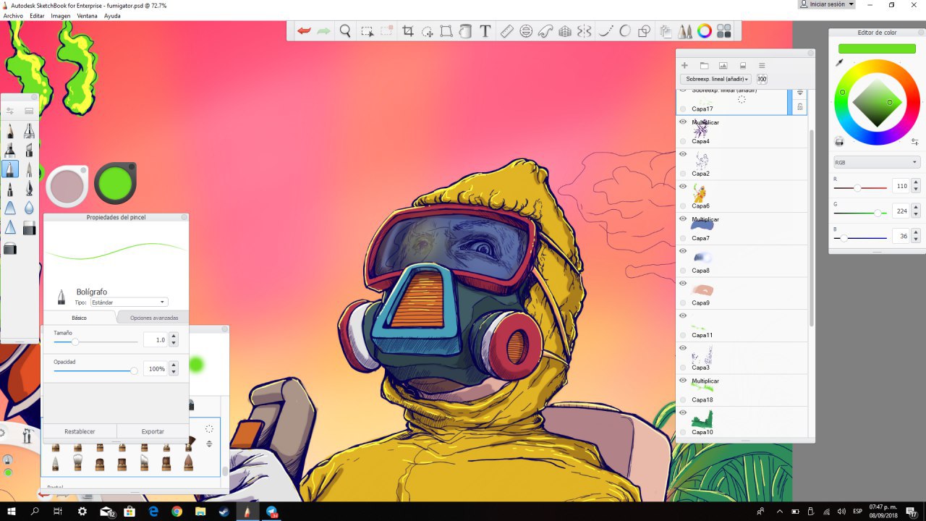
Task: Open the Iniciar sesión account dropdown
Action: 826,4
